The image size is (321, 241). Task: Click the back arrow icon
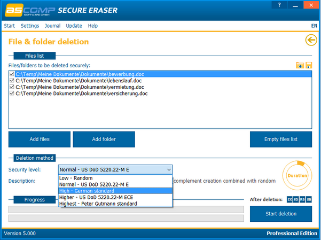coord(311,40)
